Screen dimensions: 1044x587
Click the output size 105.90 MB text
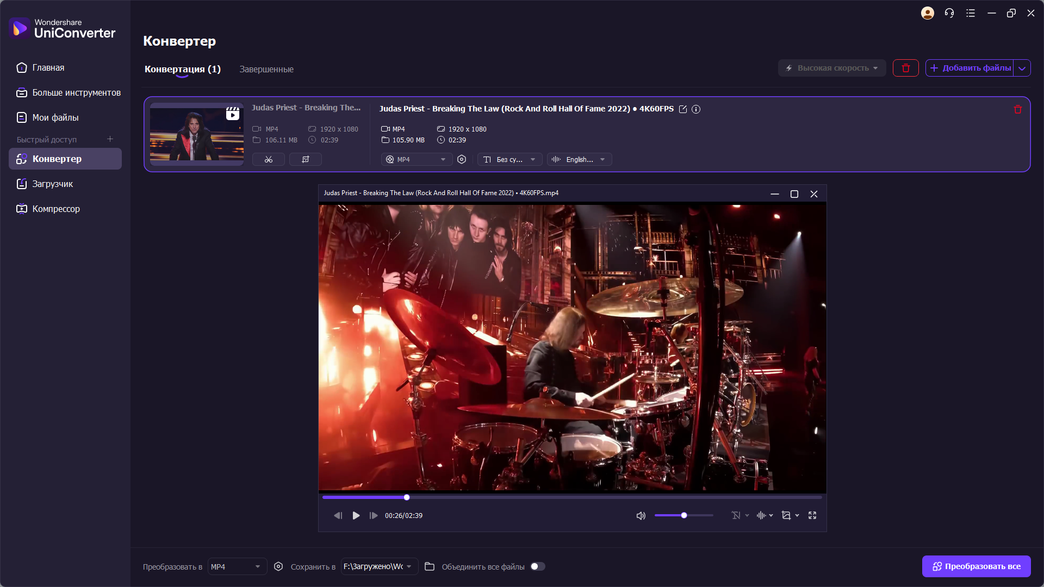[x=408, y=140]
